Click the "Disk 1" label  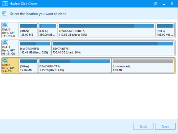tap(6, 47)
